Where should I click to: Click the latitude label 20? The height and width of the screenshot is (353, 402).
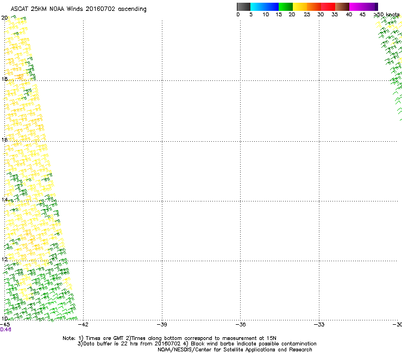click(4, 18)
